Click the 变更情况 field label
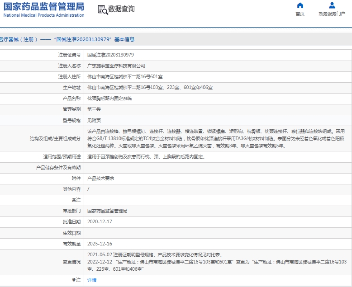The image size is (352, 287). pos(71,262)
